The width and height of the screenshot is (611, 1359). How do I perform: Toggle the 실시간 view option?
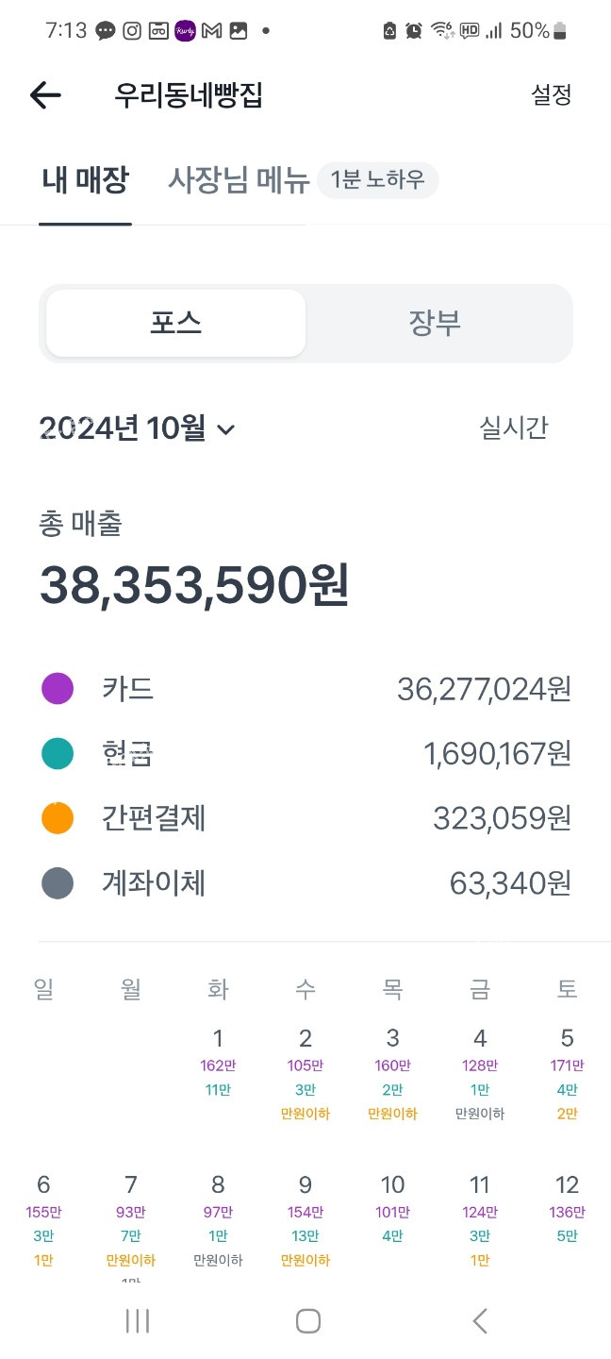pyautogui.click(x=514, y=428)
